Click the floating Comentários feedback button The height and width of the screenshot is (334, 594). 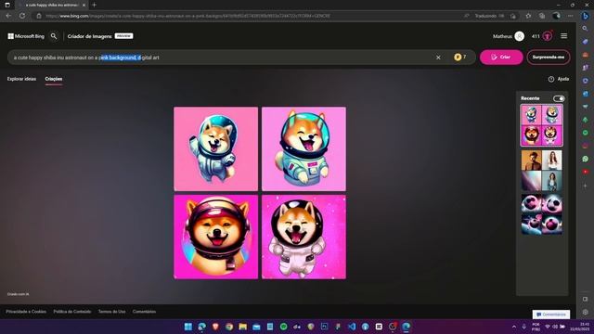click(x=550, y=315)
